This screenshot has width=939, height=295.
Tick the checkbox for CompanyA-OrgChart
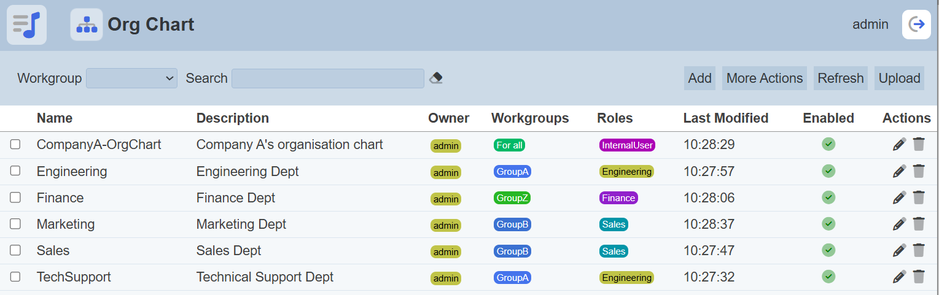(x=15, y=144)
